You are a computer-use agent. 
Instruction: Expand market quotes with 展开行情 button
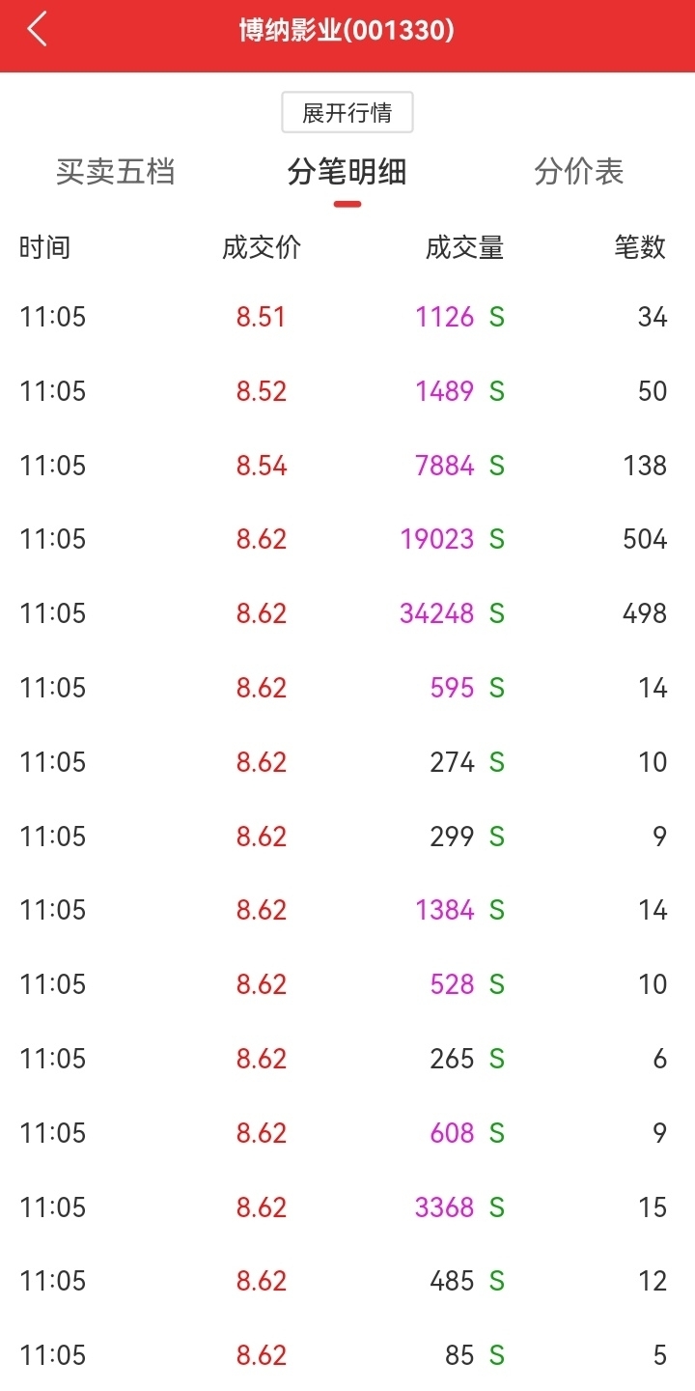(347, 113)
